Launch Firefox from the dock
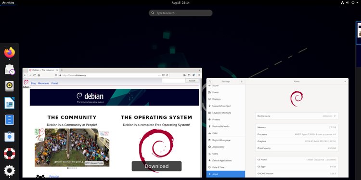The width and height of the screenshot is (361, 180). coord(10,53)
